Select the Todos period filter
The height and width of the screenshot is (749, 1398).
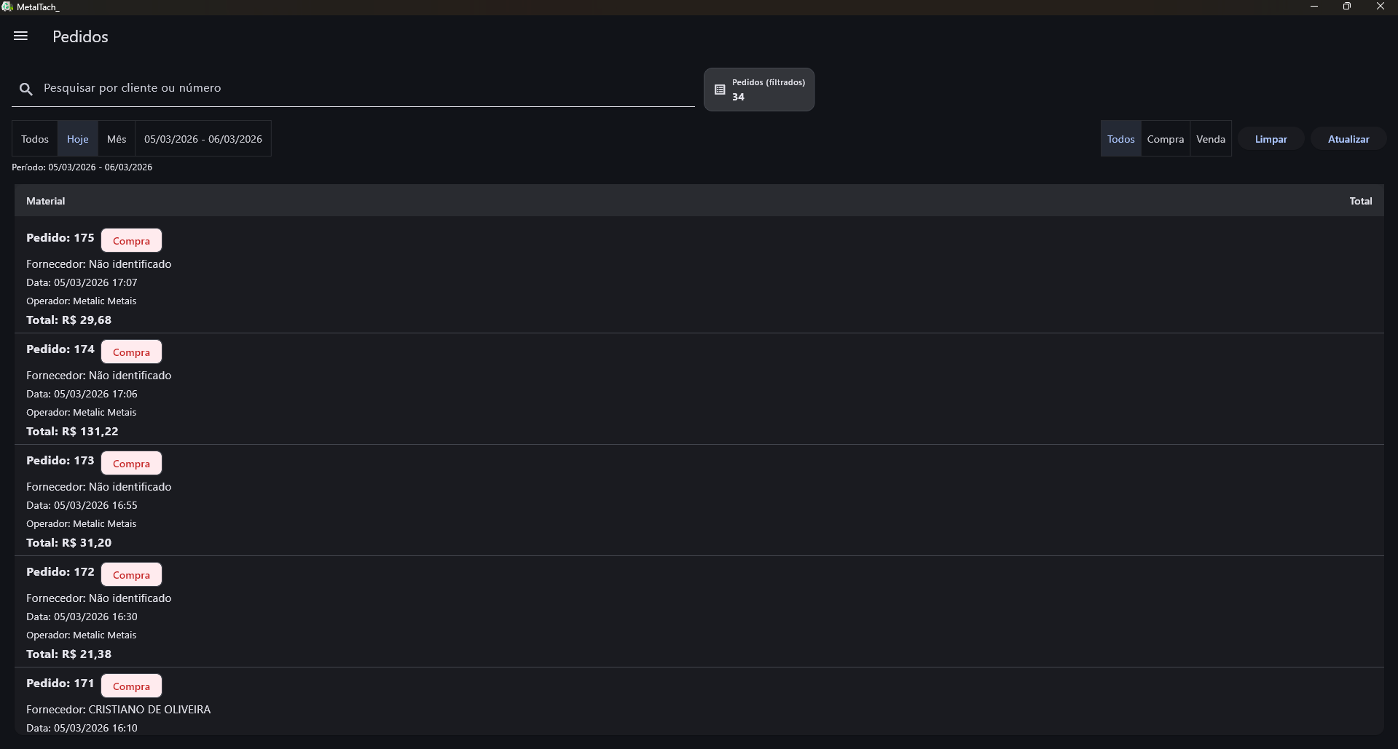tap(35, 139)
